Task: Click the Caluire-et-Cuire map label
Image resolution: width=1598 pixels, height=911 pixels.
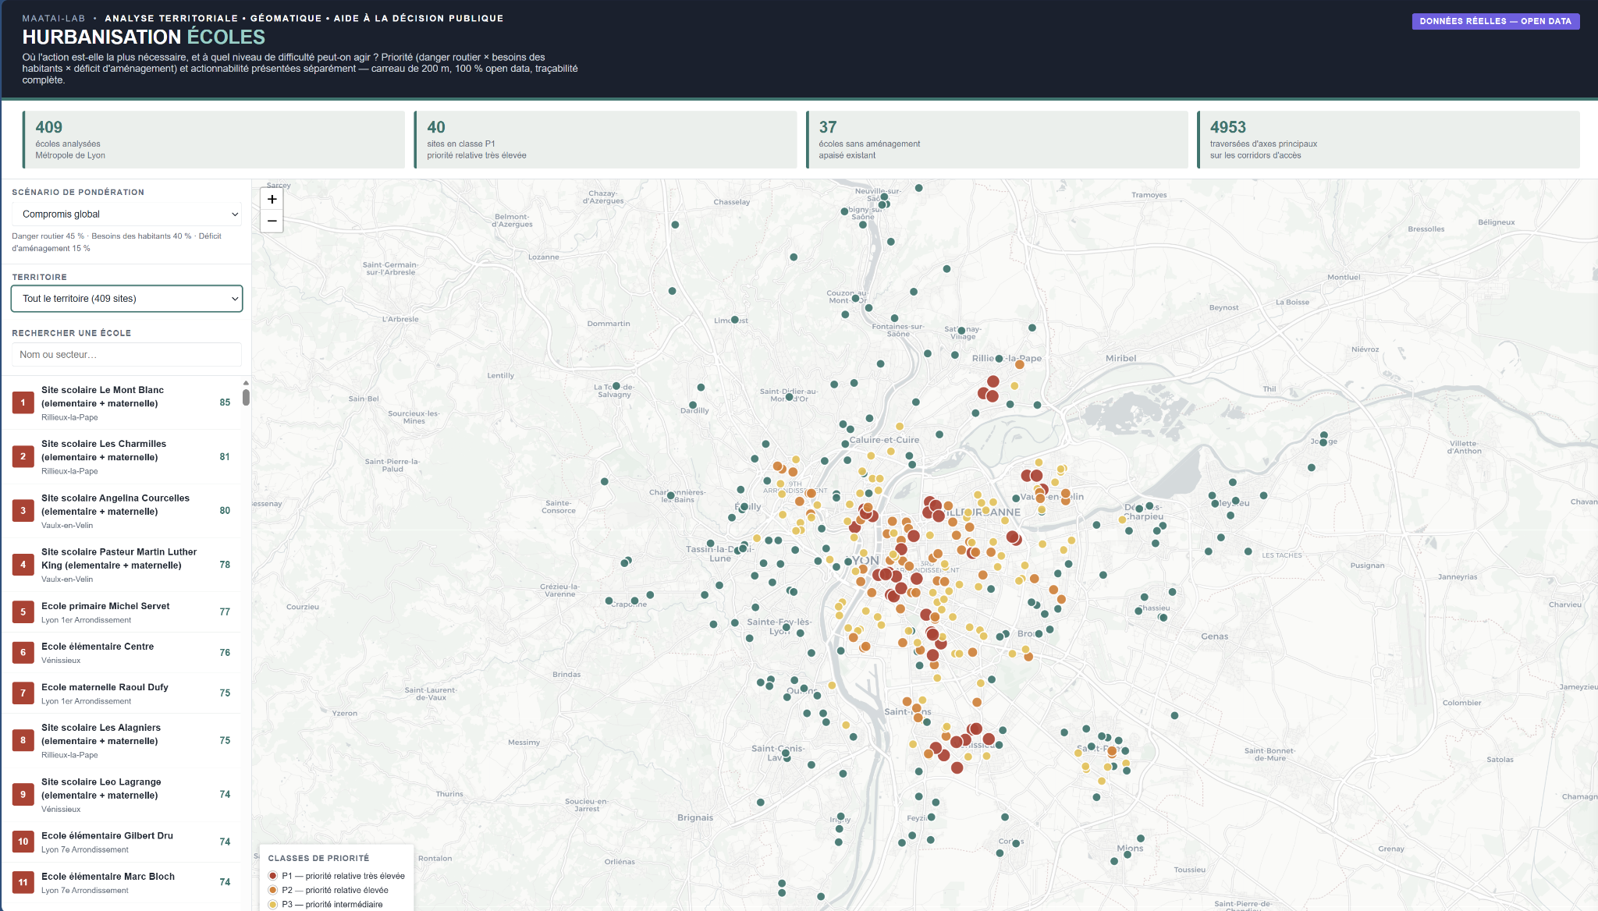Action: coord(884,440)
